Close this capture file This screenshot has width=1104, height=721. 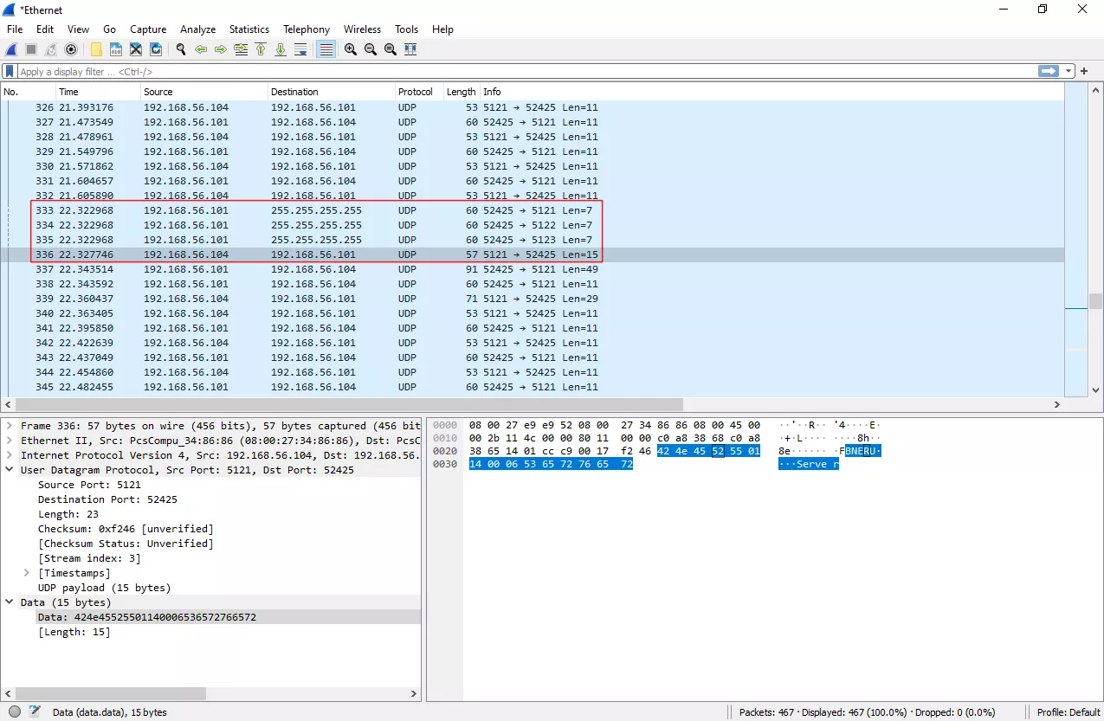(136, 49)
